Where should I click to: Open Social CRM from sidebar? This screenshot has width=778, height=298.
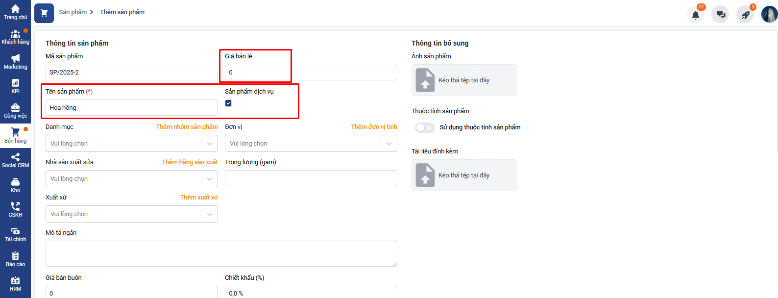coord(15,160)
